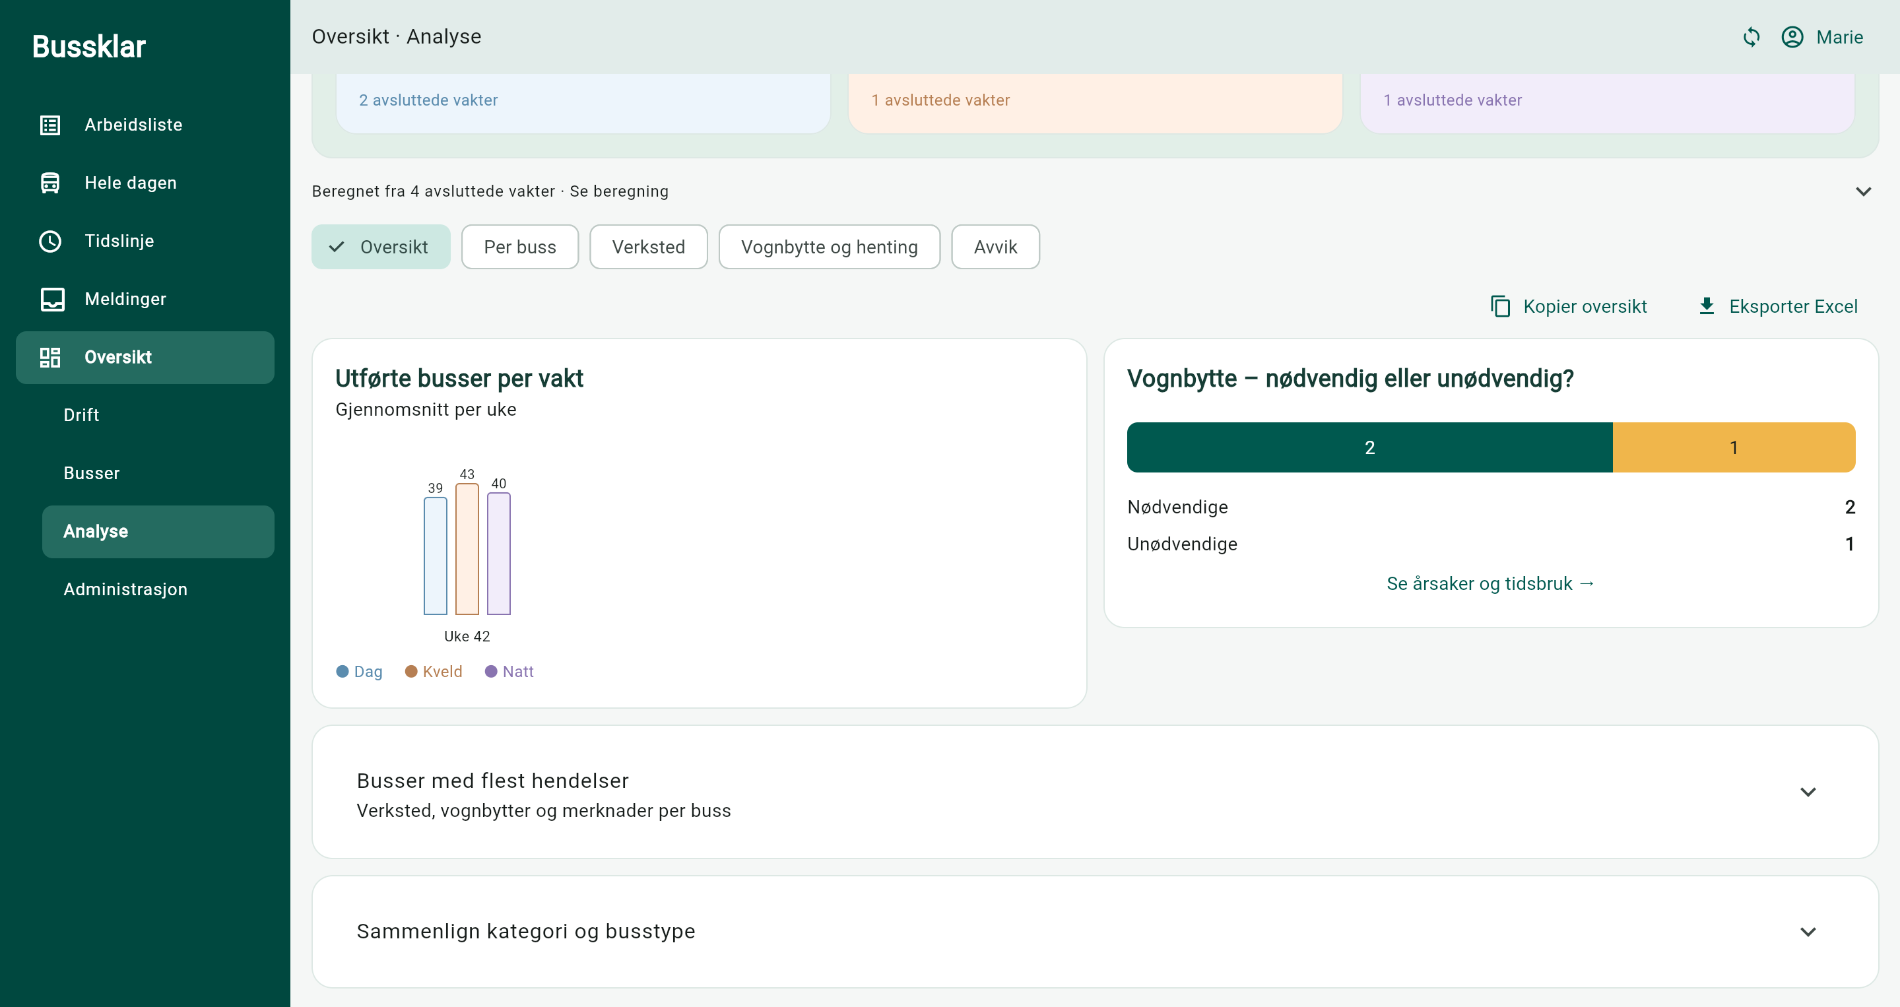
Task: Expand Busser med flest hendelser panel
Action: [x=1096, y=793]
